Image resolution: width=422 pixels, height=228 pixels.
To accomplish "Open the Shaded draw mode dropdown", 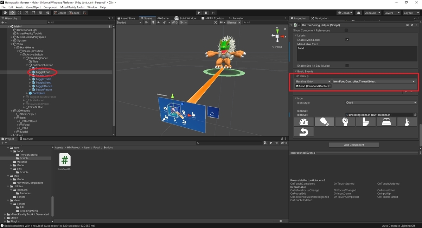I will (129, 22).
